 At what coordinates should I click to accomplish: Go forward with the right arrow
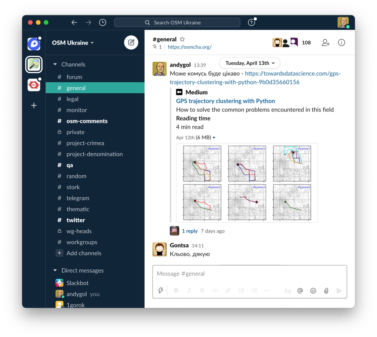[88, 22]
